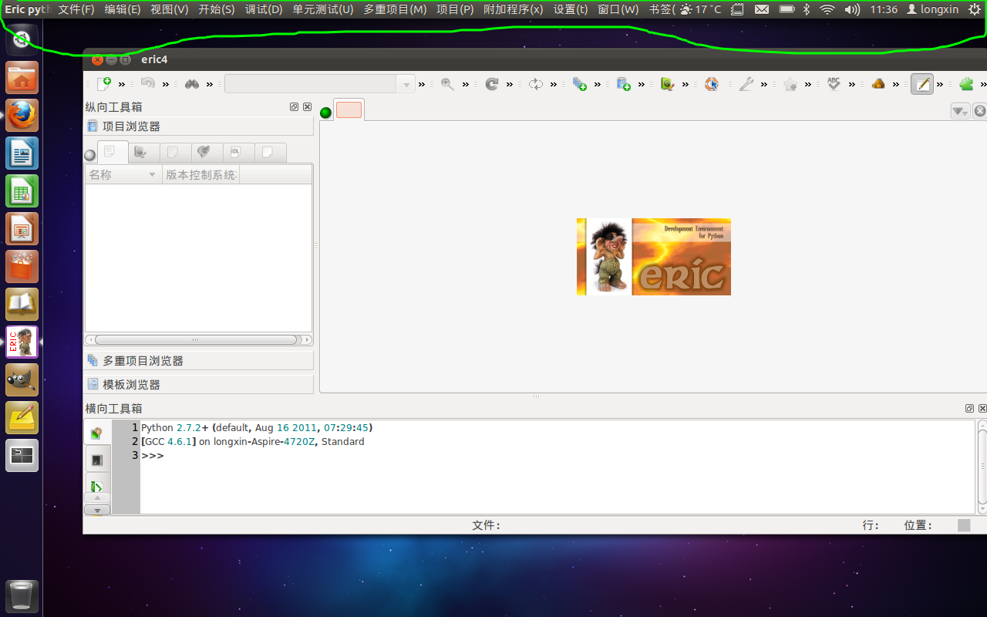Open the 文件(F) menu
Viewport: 987px width, 617px height.
(76, 9)
